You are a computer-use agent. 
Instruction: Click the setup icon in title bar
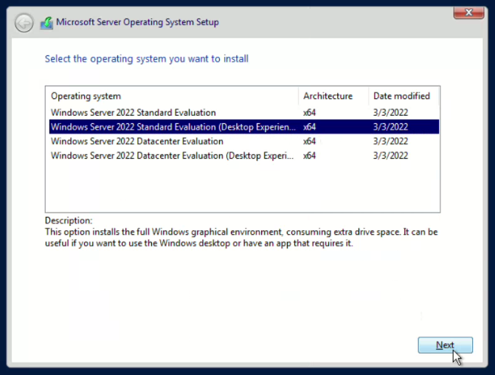click(x=46, y=23)
